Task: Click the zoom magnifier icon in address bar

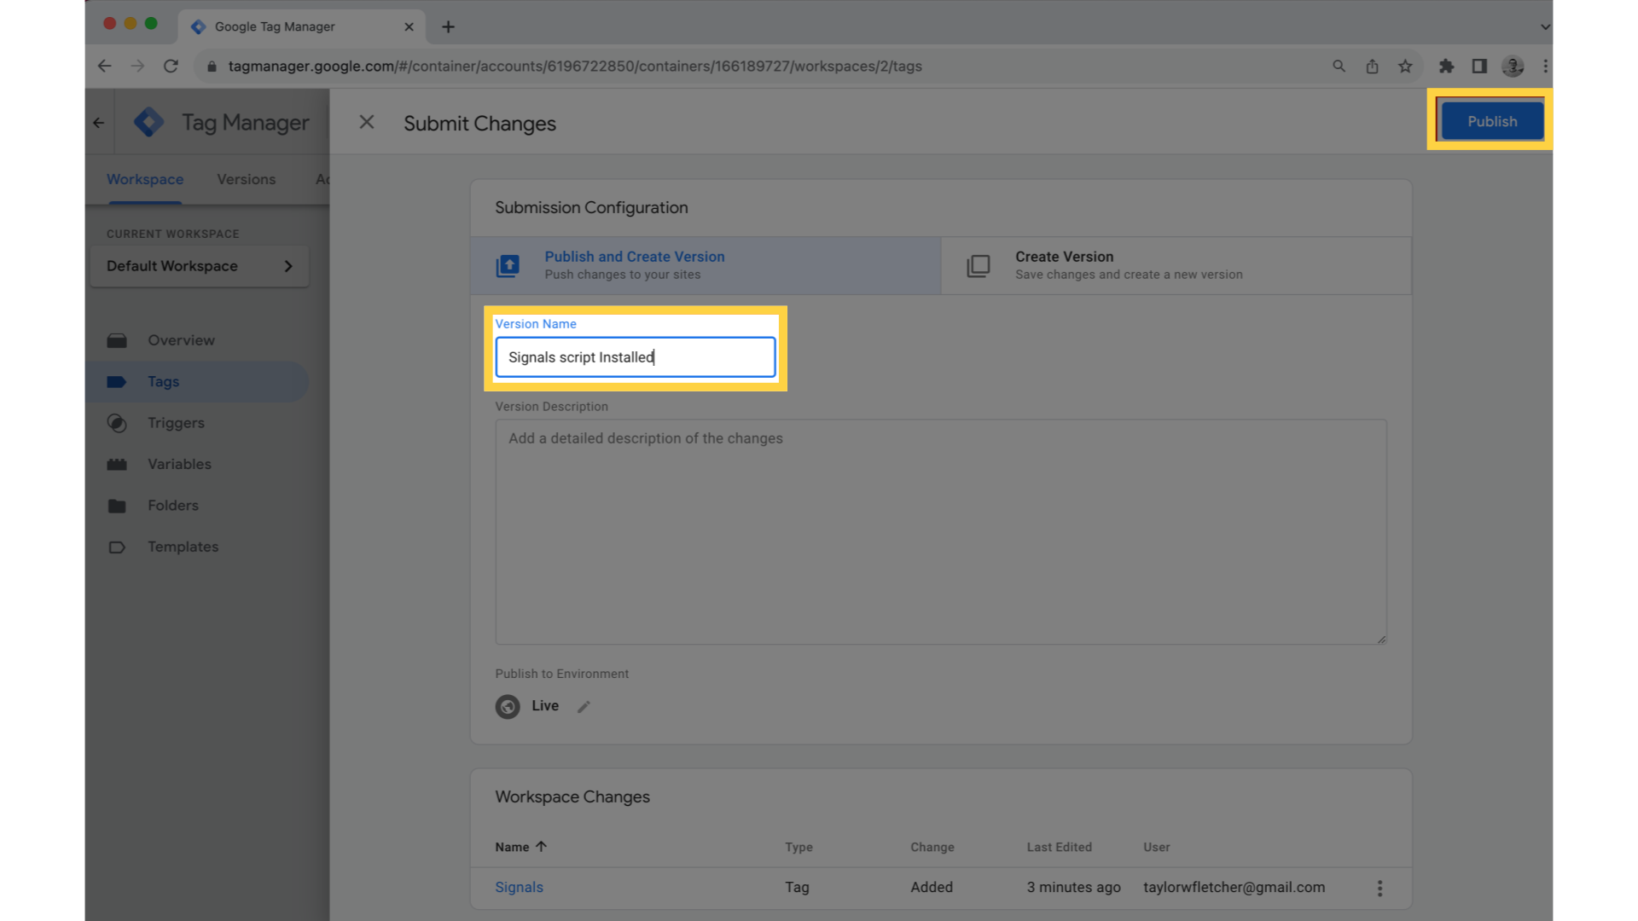Action: coord(1339,66)
